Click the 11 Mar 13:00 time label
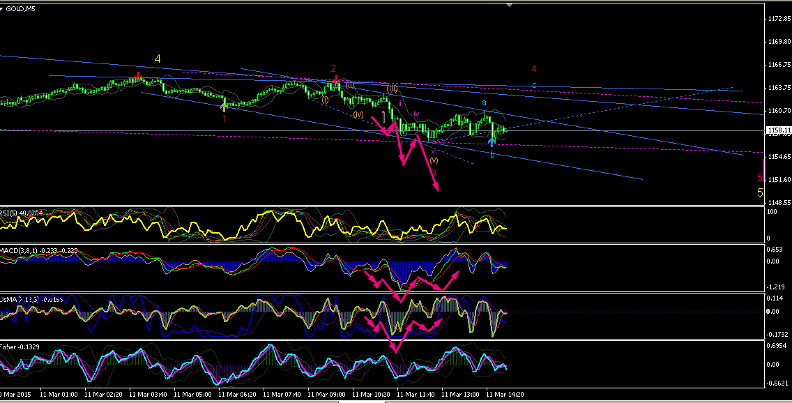The width and height of the screenshot is (792, 403). tap(461, 395)
